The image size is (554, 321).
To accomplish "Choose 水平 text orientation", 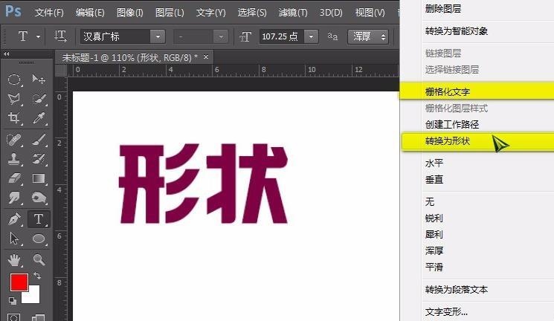I will 434,163.
